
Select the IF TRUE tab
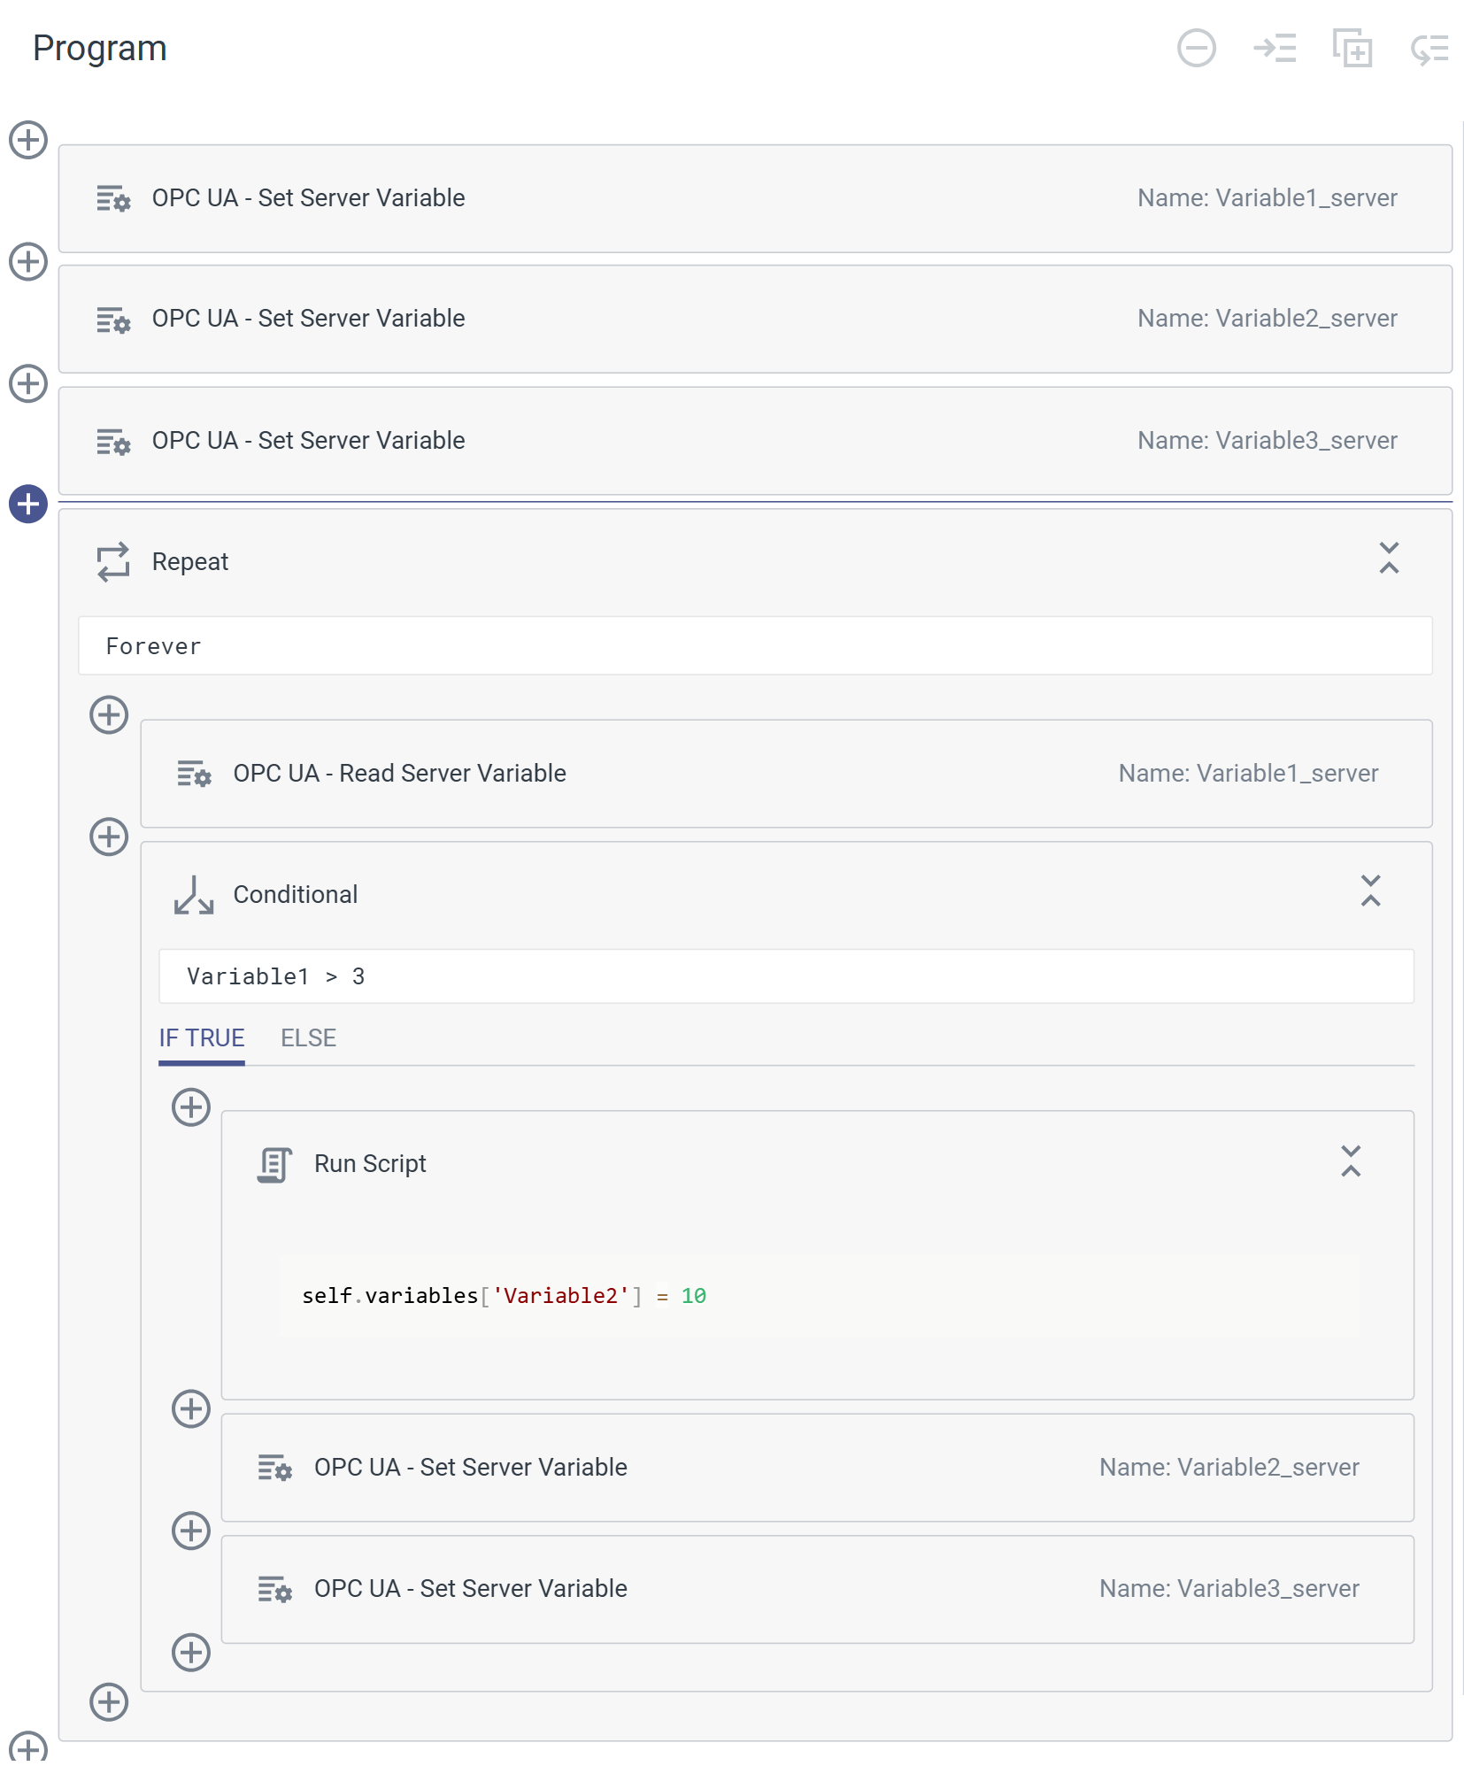pyautogui.click(x=202, y=1038)
